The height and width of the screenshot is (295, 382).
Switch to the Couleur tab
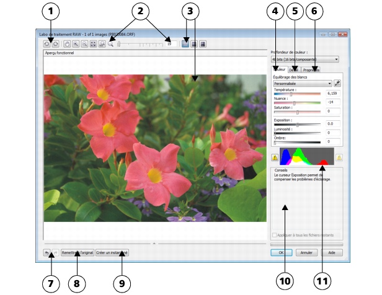click(280, 69)
